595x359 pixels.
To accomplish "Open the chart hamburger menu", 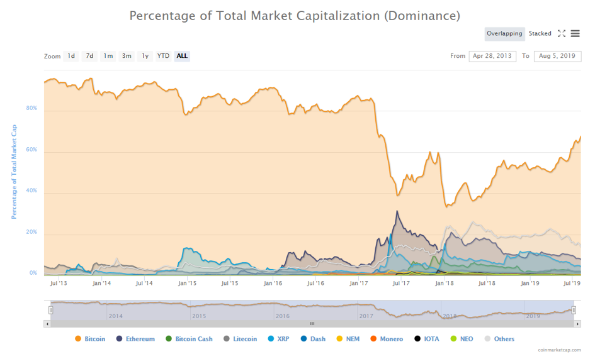I will pyautogui.click(x=575, y=34).
